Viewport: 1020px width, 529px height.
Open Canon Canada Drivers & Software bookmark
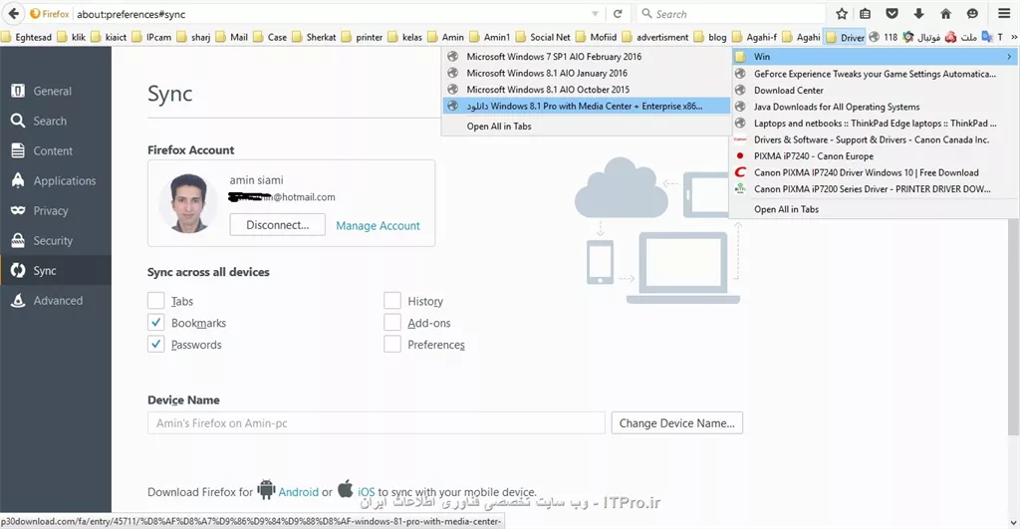pyautogui.click(x=875, y=139)
